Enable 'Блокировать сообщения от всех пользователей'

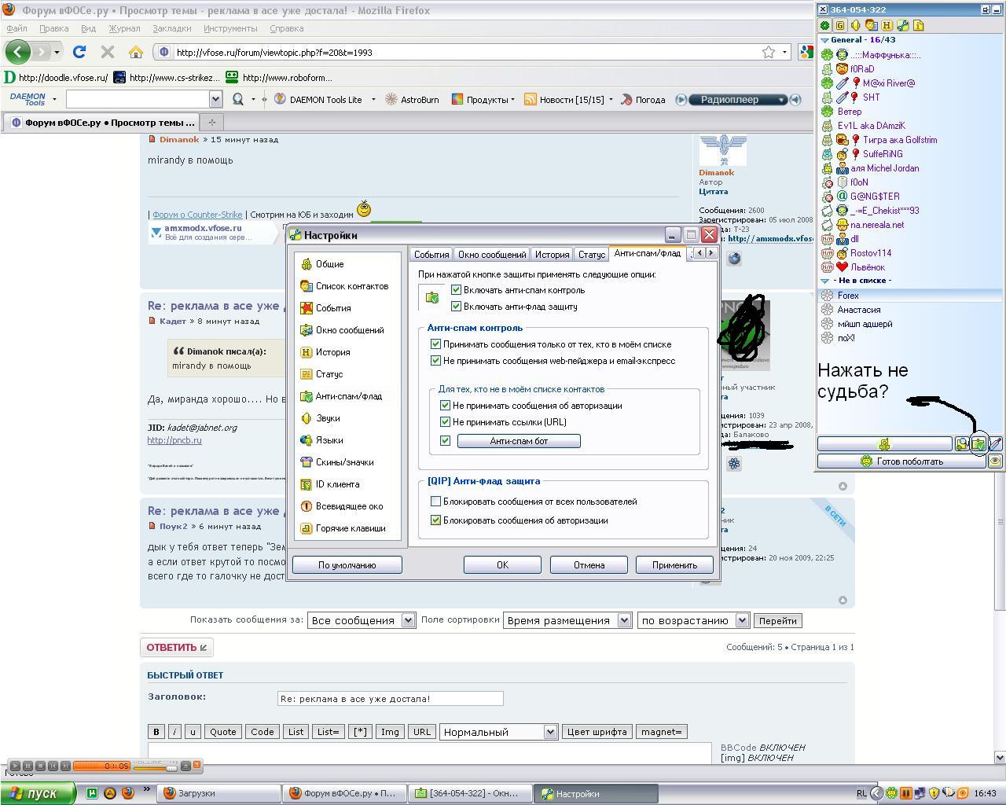(x=435, y=502)
